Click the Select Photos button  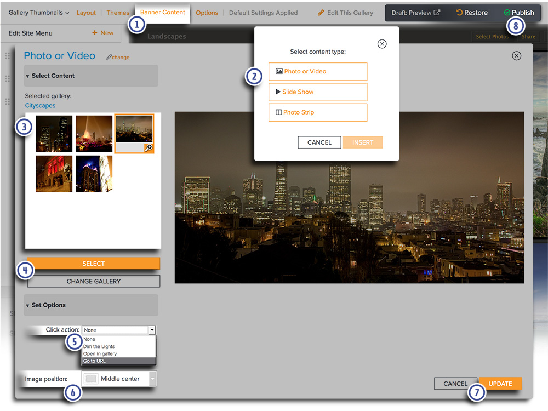(492, 36)
